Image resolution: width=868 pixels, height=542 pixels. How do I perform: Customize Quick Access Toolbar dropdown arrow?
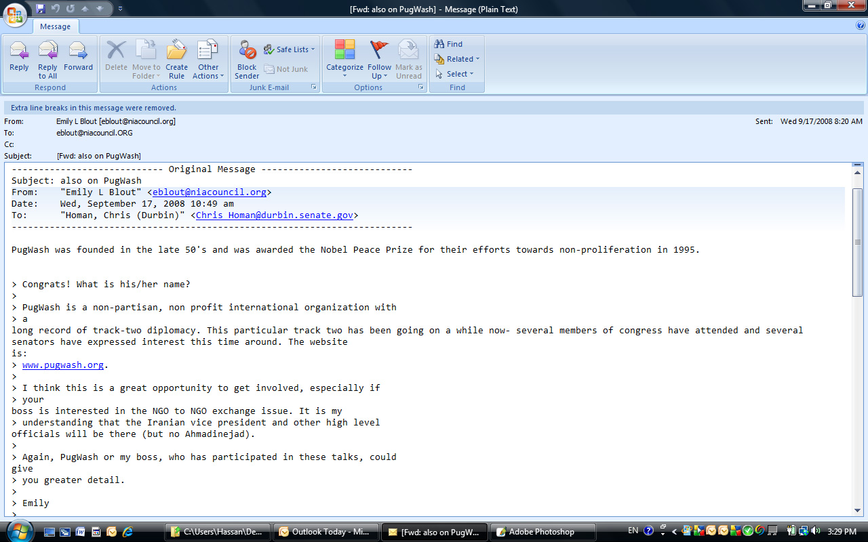click(x=120, y=9)
